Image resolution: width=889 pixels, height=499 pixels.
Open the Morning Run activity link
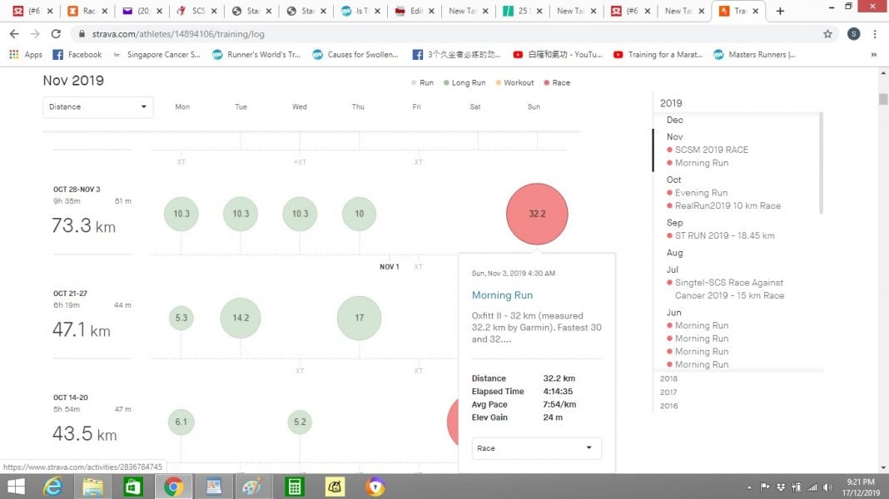click(x=502, y=295)
